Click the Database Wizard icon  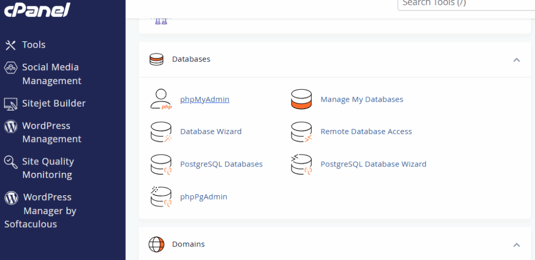[x=161, y=132]
